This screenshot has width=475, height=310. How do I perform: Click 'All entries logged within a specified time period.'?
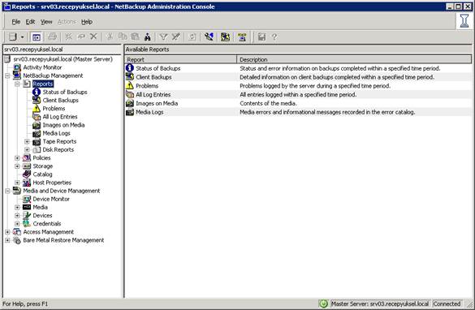(x=298, y=94)
